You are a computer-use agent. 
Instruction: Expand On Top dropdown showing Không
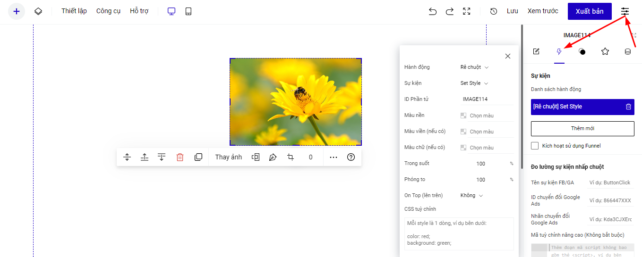tap(472, 196)
